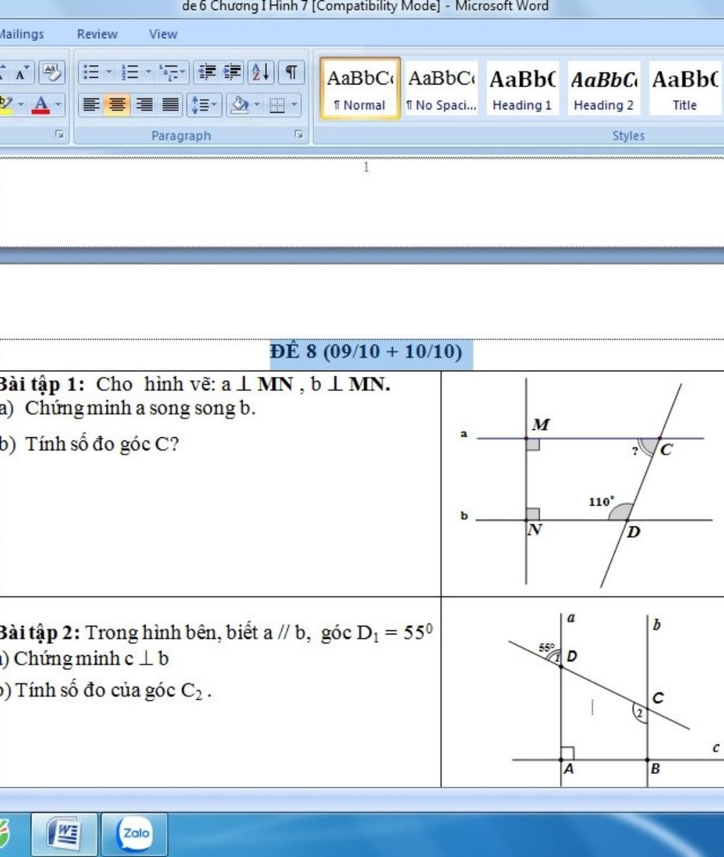
Task: Open Zalo from the taskbar
Action: pos(136,833)
